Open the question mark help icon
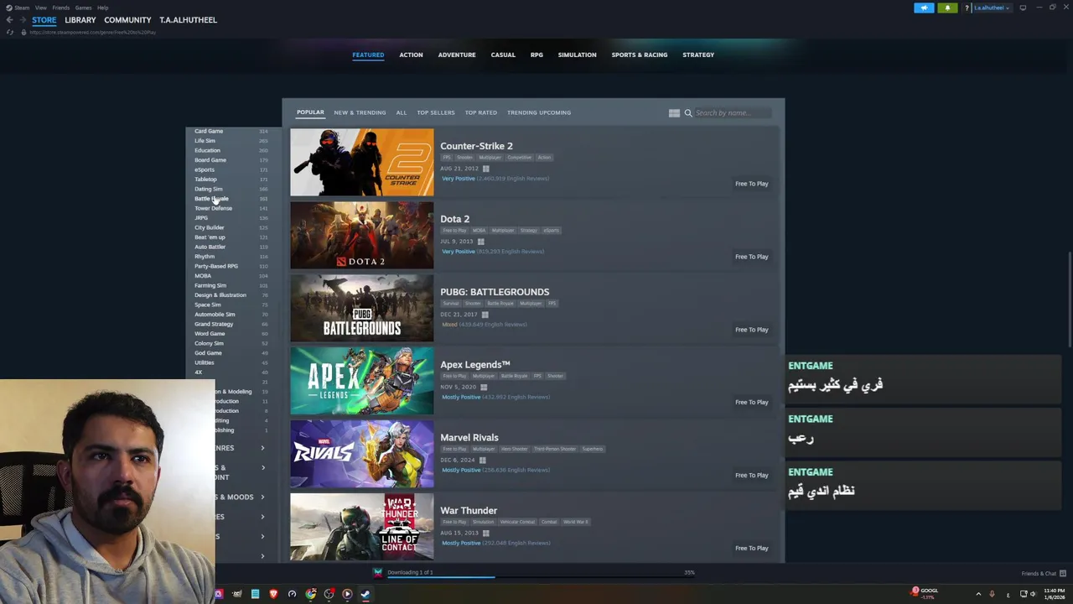The image size is (1073, 604). [x=967, y=8]
